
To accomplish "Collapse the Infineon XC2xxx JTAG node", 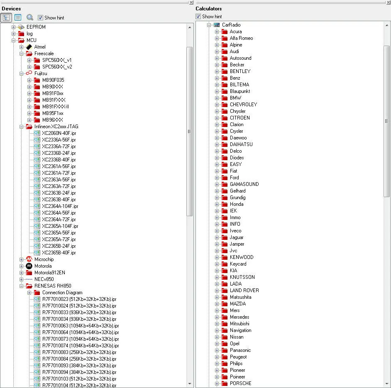I will point(21,127).
